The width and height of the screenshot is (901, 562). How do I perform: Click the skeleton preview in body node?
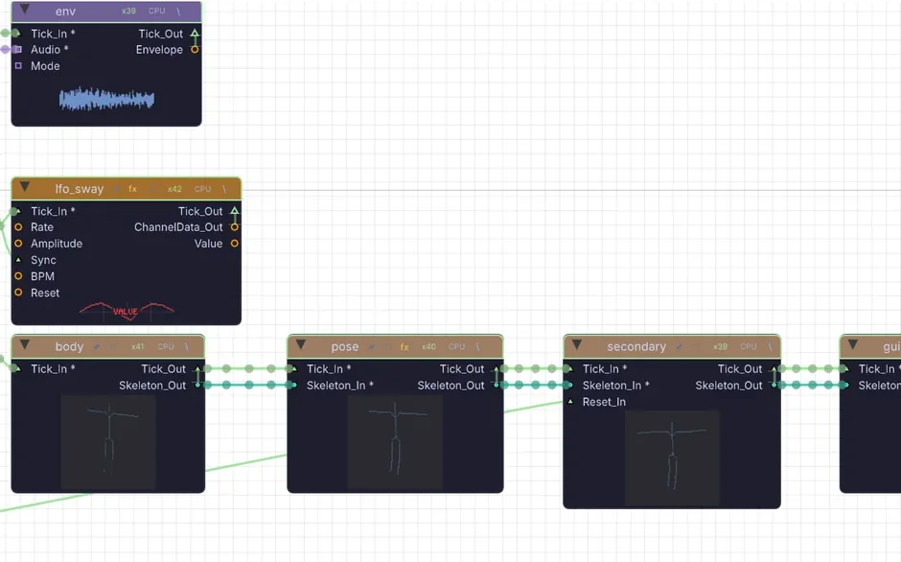coord(108,442)
